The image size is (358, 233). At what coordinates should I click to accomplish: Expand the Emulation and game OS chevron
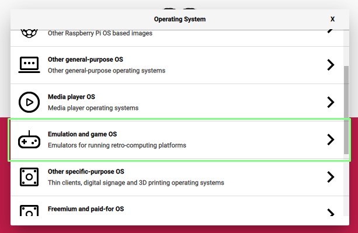tap(331, 140)
